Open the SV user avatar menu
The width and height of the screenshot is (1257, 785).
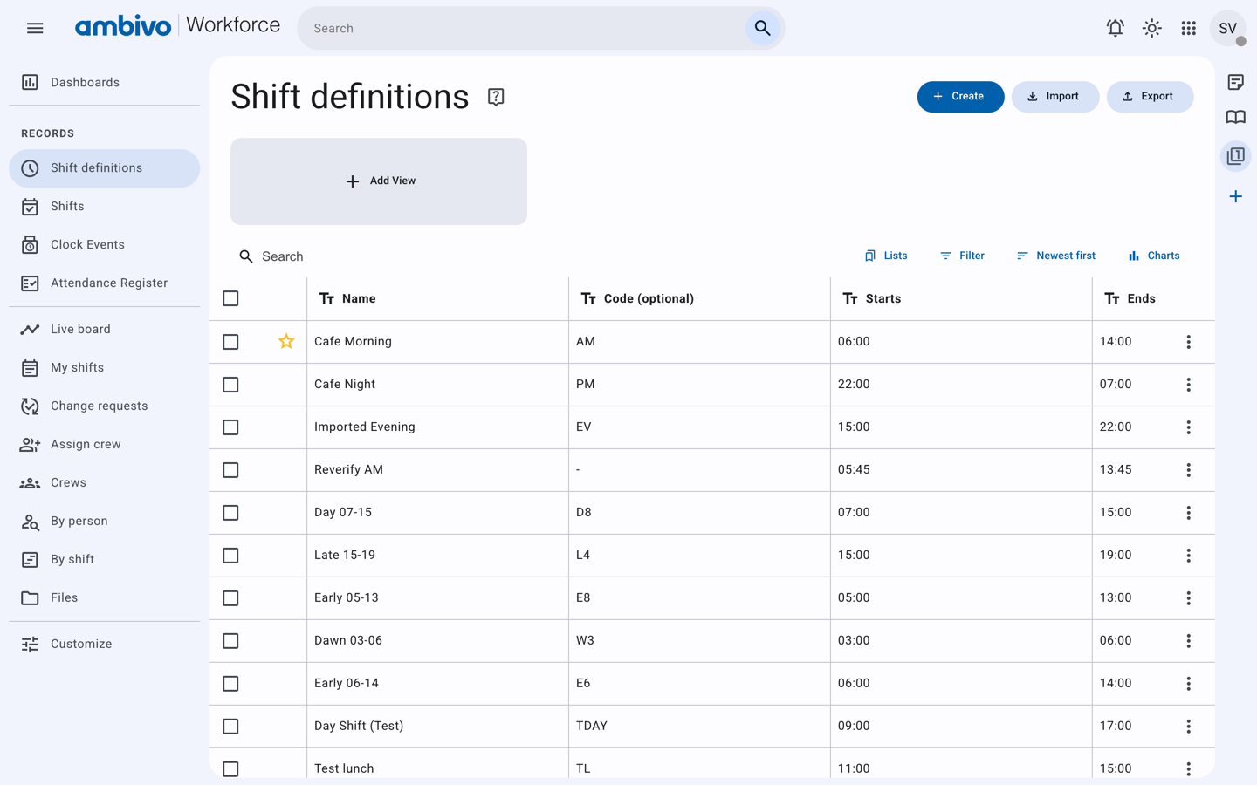point(1227,28)
